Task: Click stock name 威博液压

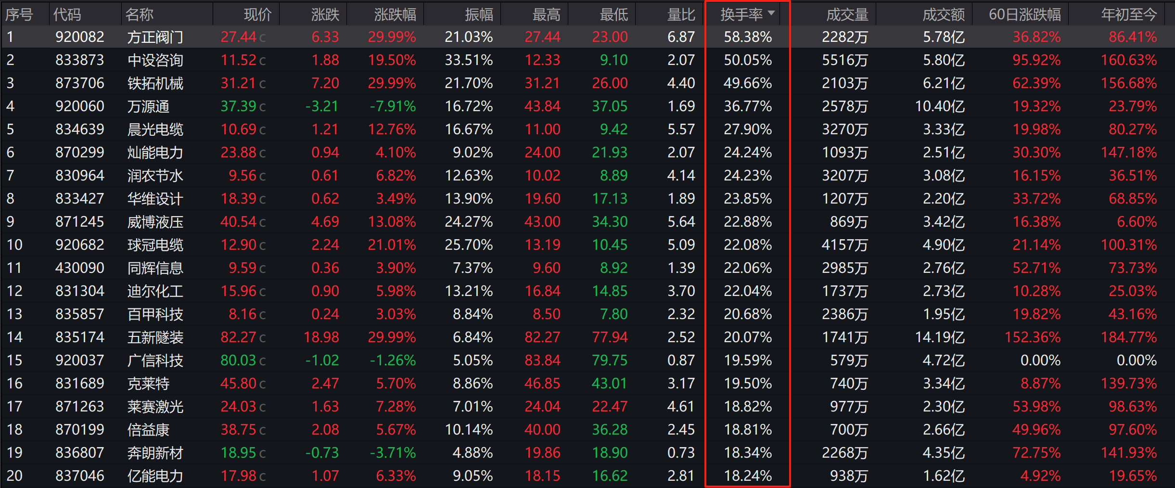Action: click(x=155, y=222)
